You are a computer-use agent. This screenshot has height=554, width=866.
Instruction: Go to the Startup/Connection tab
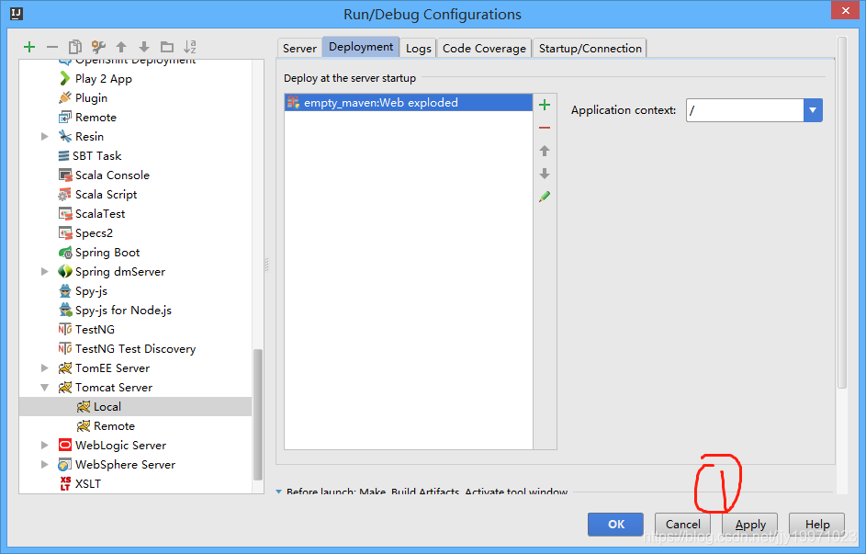[x=590, y=48]
